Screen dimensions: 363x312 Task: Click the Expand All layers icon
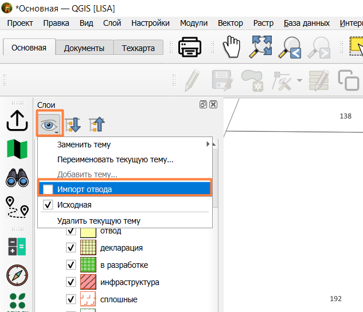click(x=73, y=124)
